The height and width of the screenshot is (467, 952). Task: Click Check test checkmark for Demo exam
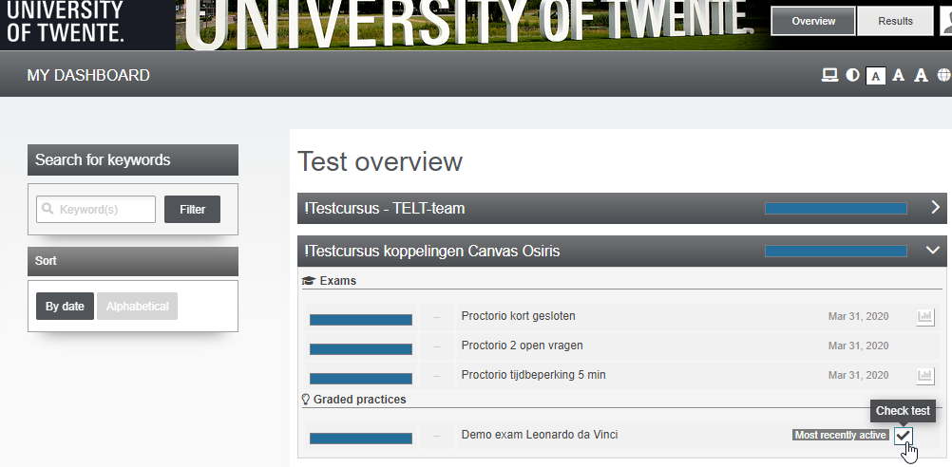pyautogui.click(x=903, y=436)
